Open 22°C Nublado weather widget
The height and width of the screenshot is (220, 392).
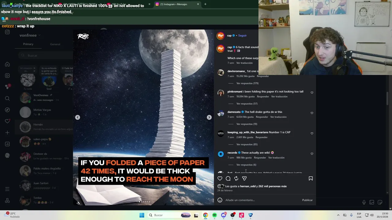pos(12,215)
